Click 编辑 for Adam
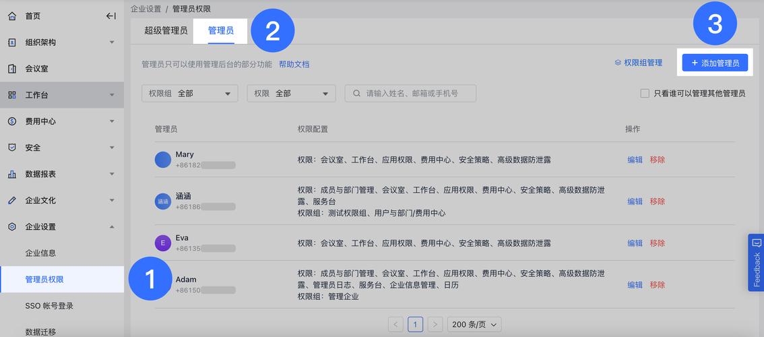This screenshot has width=764, height=337. 635,284
